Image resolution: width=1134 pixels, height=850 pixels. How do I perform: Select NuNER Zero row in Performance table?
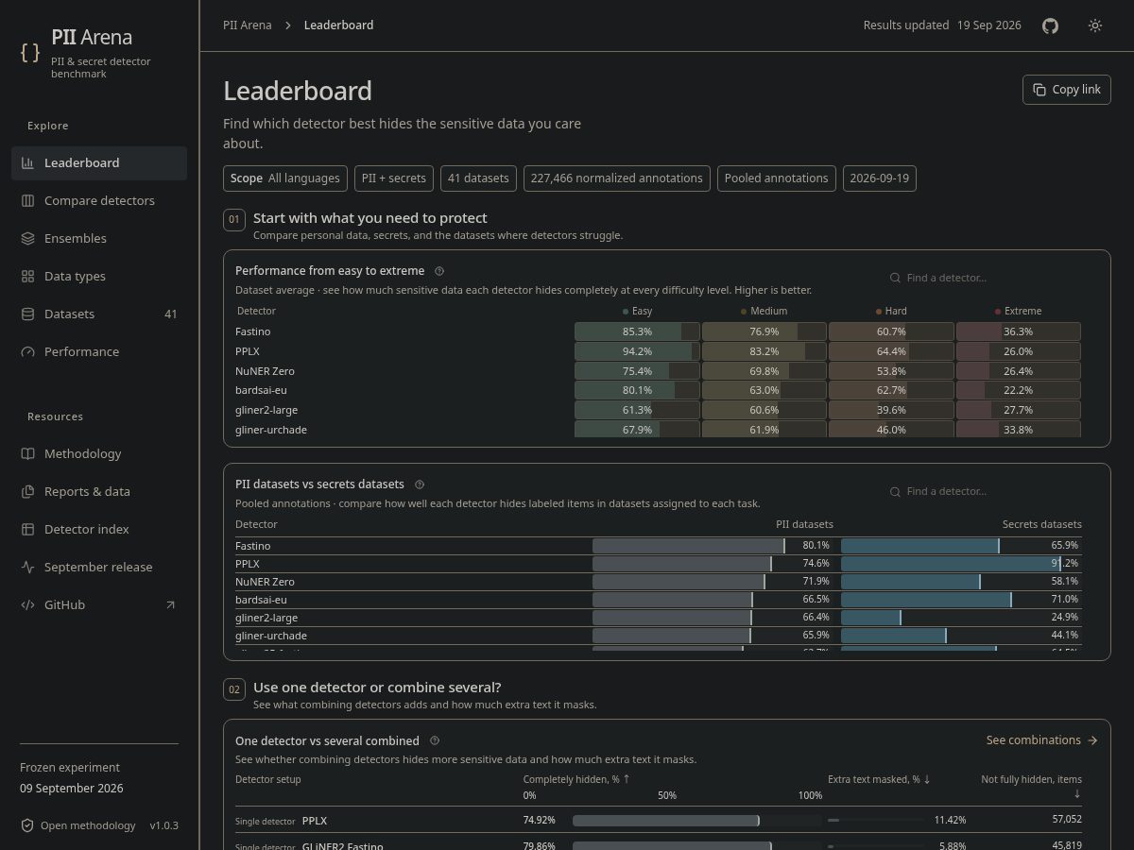[658, 371]
